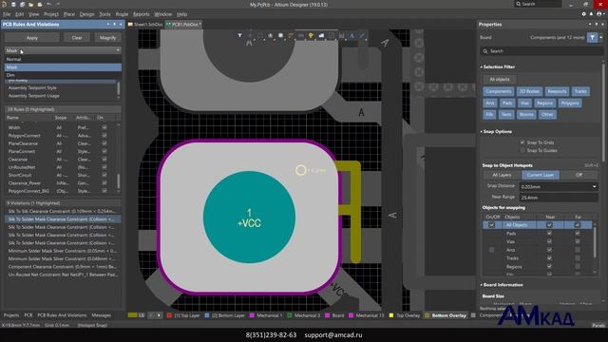
Task: Open the filter dropdown arrow beside the funnel
Action: click(x=601, y=38)
